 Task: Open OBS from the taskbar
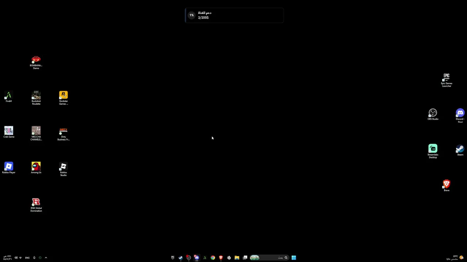coord(189,258)
